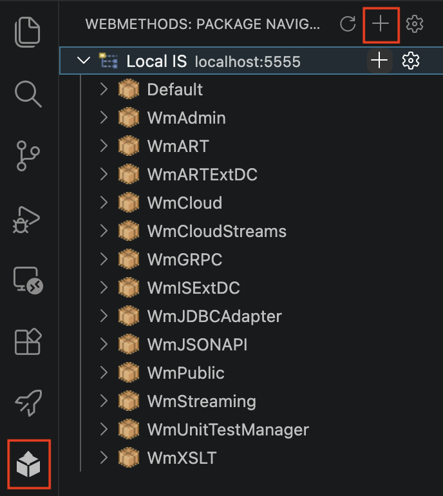Select the WmPublic package name
Viewport: 443px width, 496px height.
[x=186, y=373]
